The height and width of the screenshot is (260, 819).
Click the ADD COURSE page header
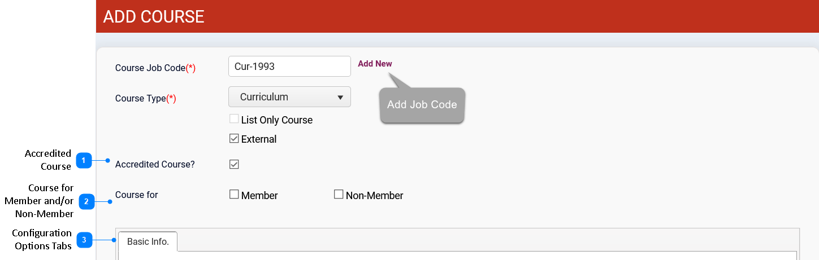click(x=154, y=16)
